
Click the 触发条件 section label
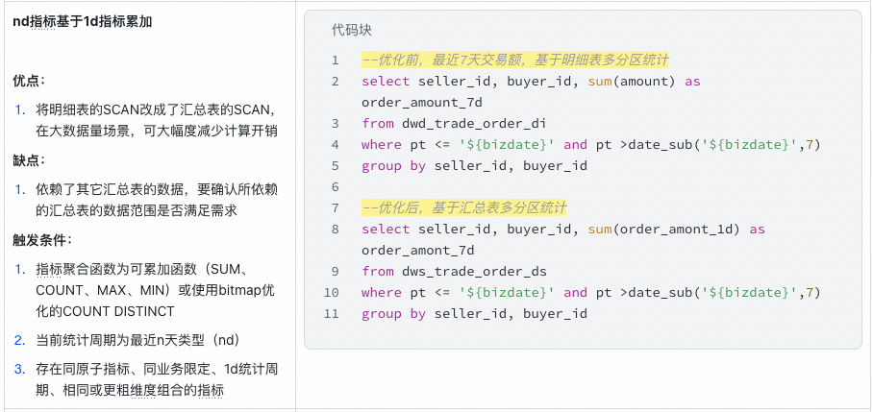point(42,240)
